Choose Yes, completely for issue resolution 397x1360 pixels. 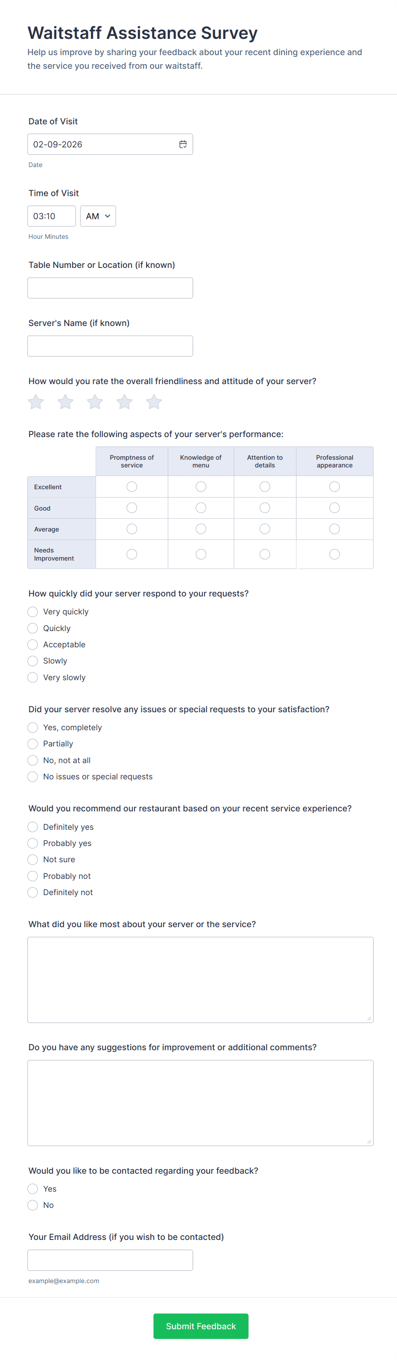[32, 727]
